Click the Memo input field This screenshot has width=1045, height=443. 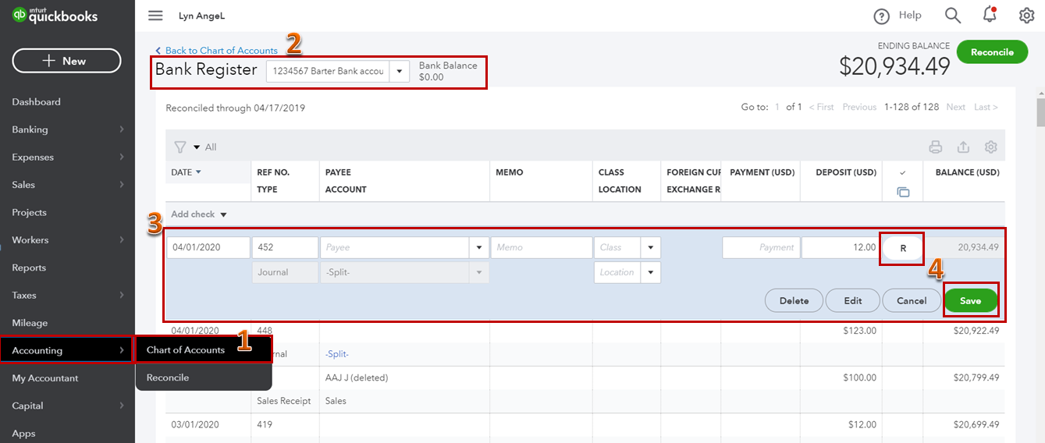click(541, 247)
